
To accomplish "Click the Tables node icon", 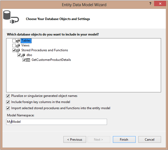I will tap(18, 41).
